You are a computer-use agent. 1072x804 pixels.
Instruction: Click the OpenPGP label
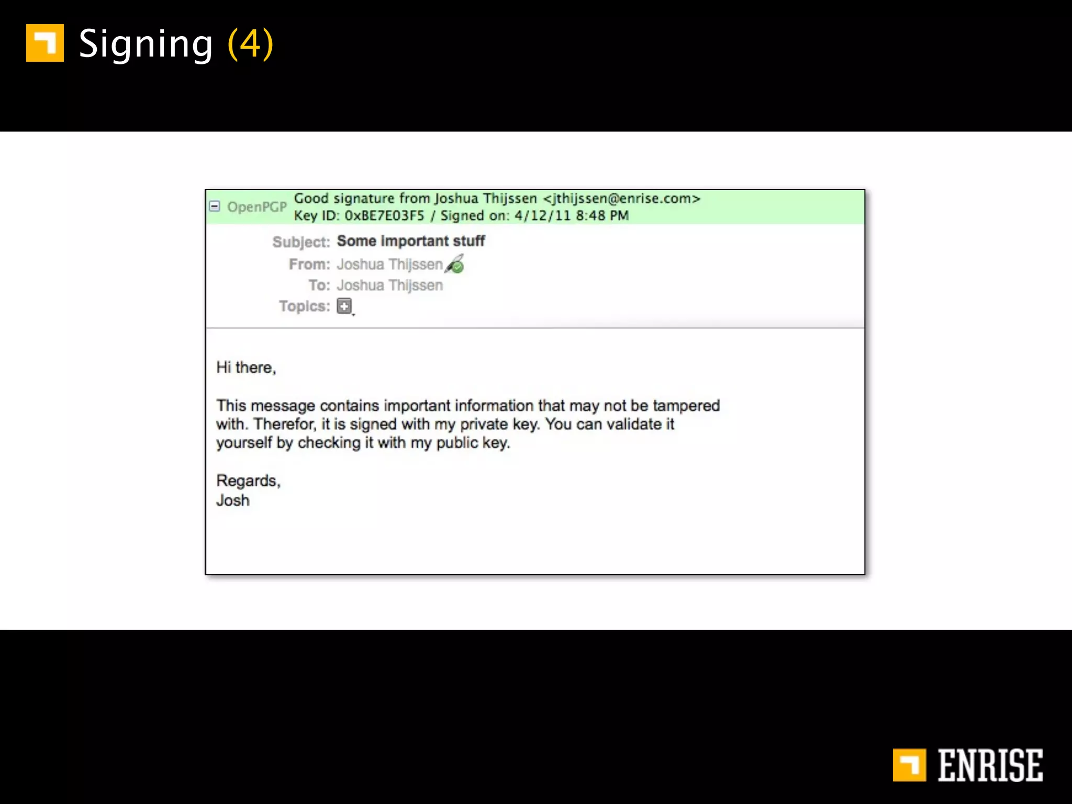click(256, 207)
